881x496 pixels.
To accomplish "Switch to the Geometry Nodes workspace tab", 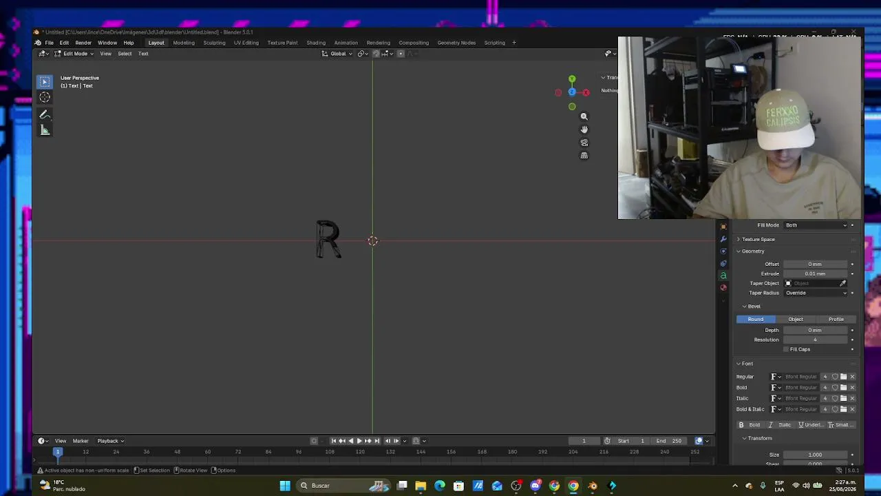I will (456, 43).
